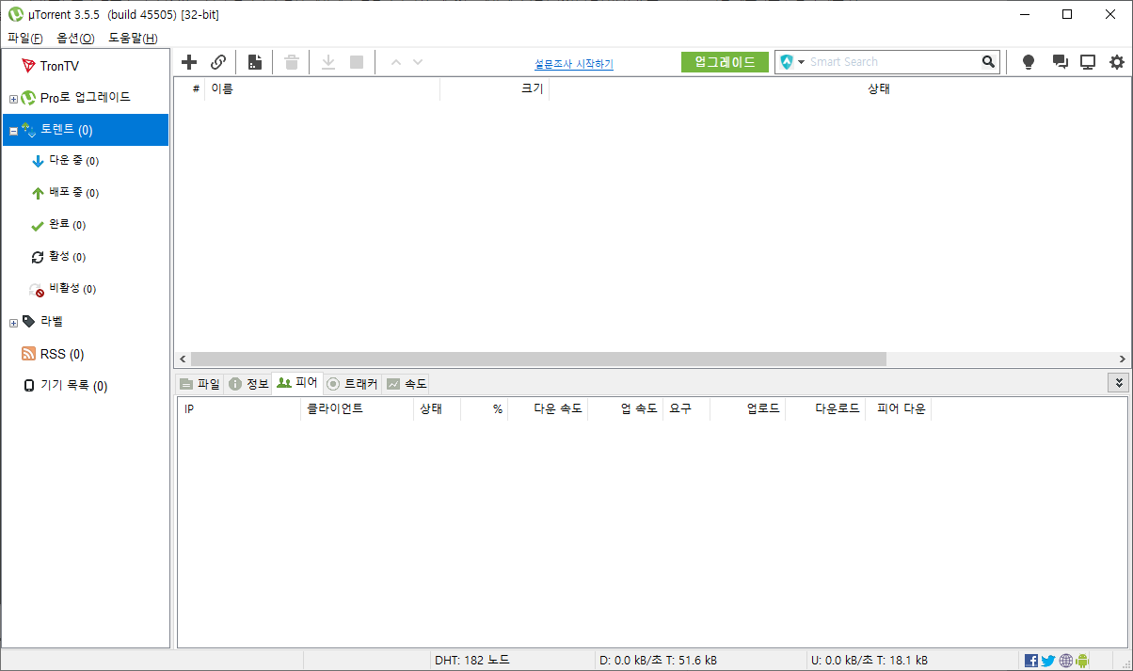
Task: Click the torrent list scroll left arrow
Action: tap(182, 359)
